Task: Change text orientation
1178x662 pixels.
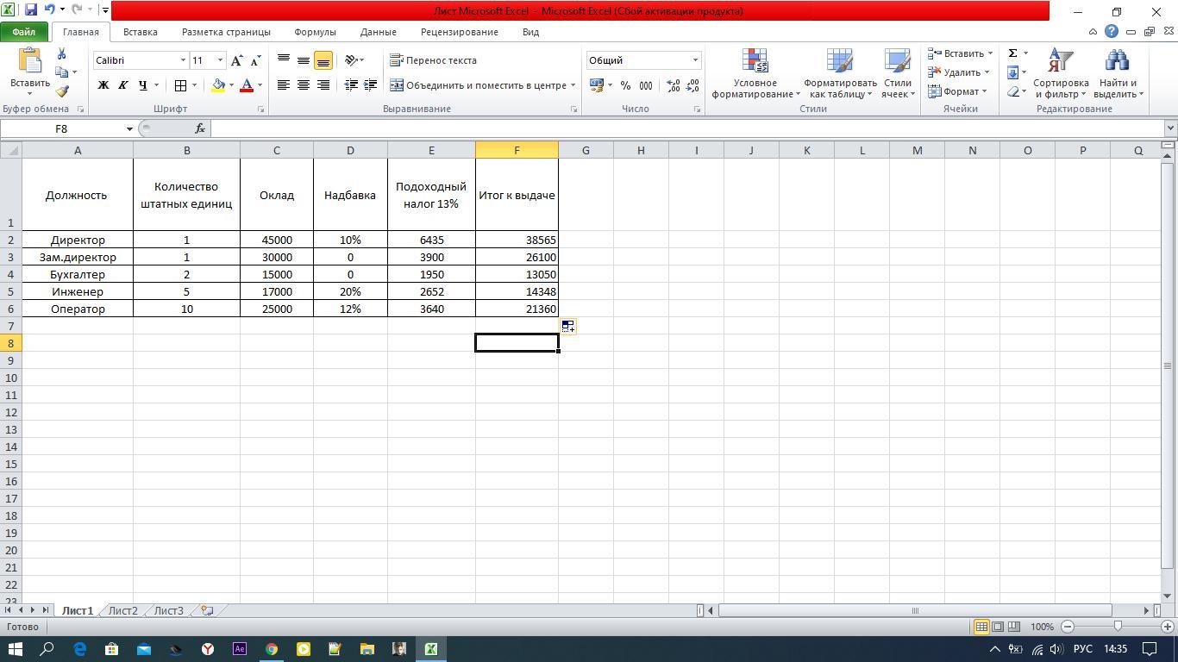Action: pos(351,60)
